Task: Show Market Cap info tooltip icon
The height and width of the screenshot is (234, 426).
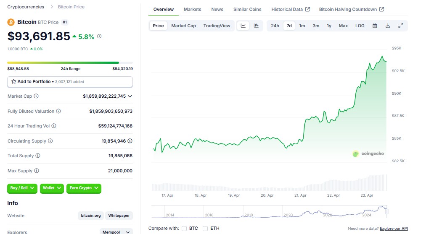Action: (36, 96)
